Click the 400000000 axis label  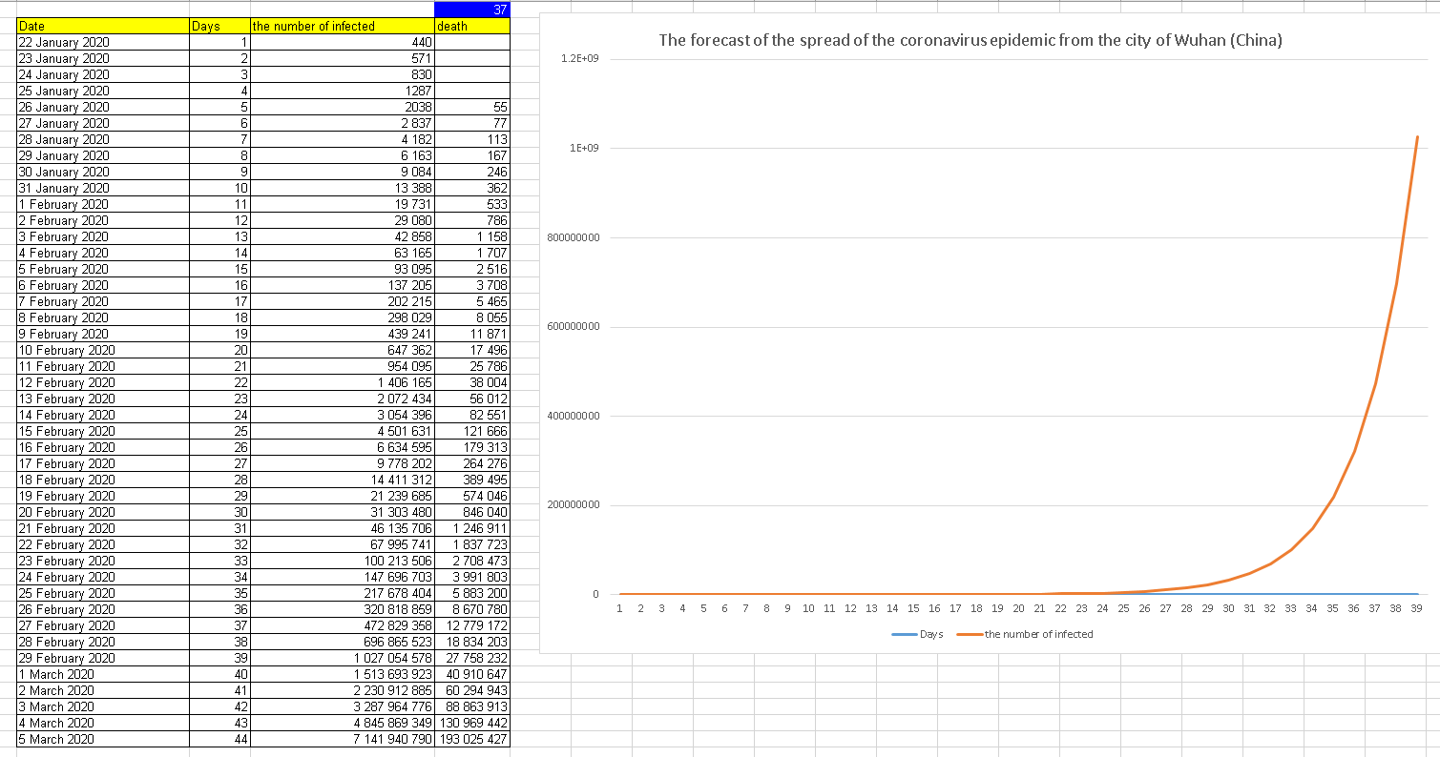coord(574,416)
